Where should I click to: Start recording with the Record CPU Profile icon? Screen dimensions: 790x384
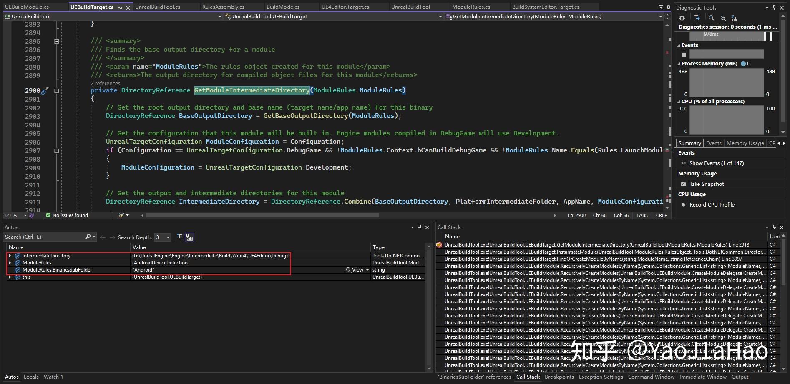click(x=683, y=204)
